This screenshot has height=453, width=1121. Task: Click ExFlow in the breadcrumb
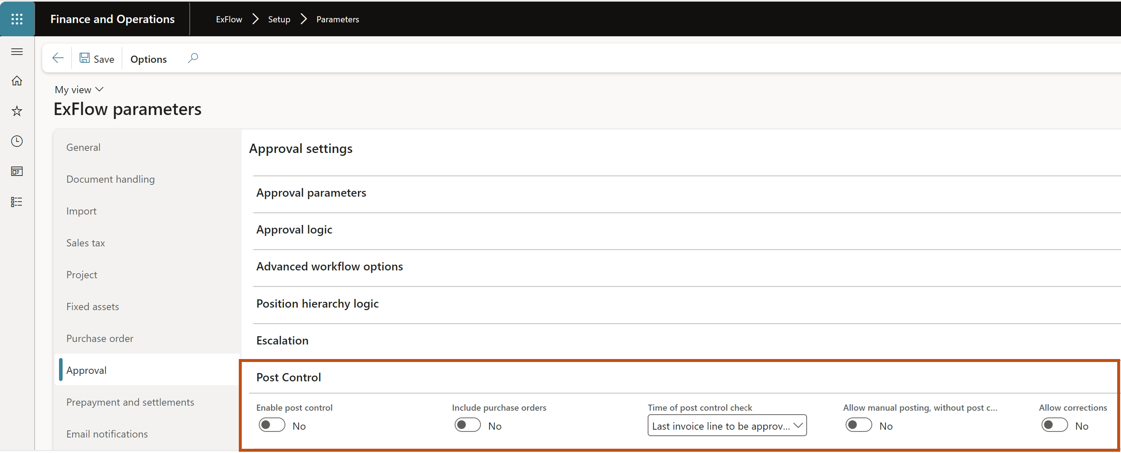coord(229,19)
